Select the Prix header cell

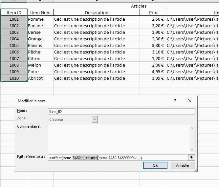coord(152,12)
